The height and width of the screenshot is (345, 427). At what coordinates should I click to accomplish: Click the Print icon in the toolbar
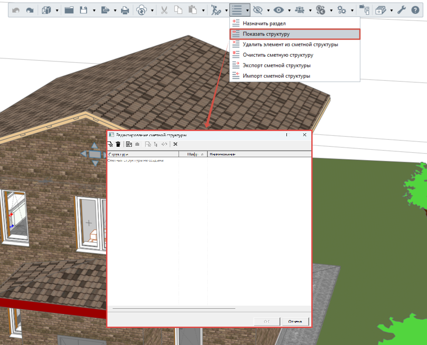click(125, 10)
